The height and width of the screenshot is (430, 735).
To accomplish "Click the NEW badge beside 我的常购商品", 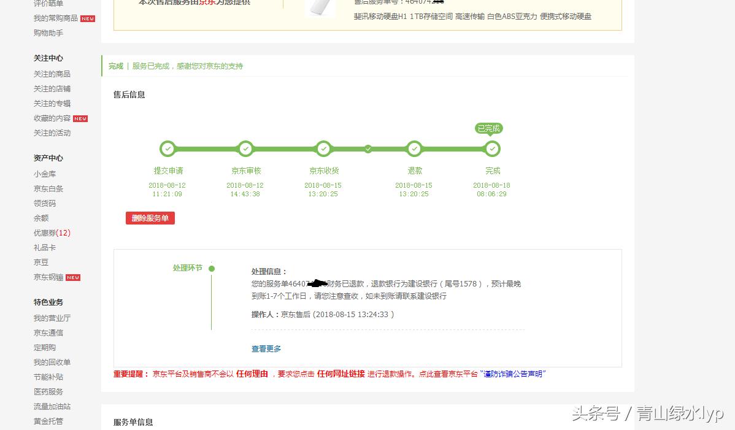I will [x=88, y=19].
